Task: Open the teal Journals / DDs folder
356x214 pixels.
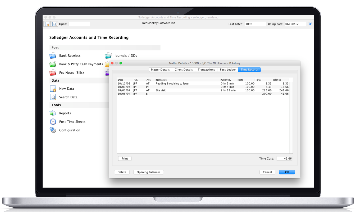Action: point(108,56)
